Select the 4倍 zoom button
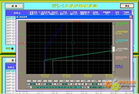139x94 pixels. (53, 81)
